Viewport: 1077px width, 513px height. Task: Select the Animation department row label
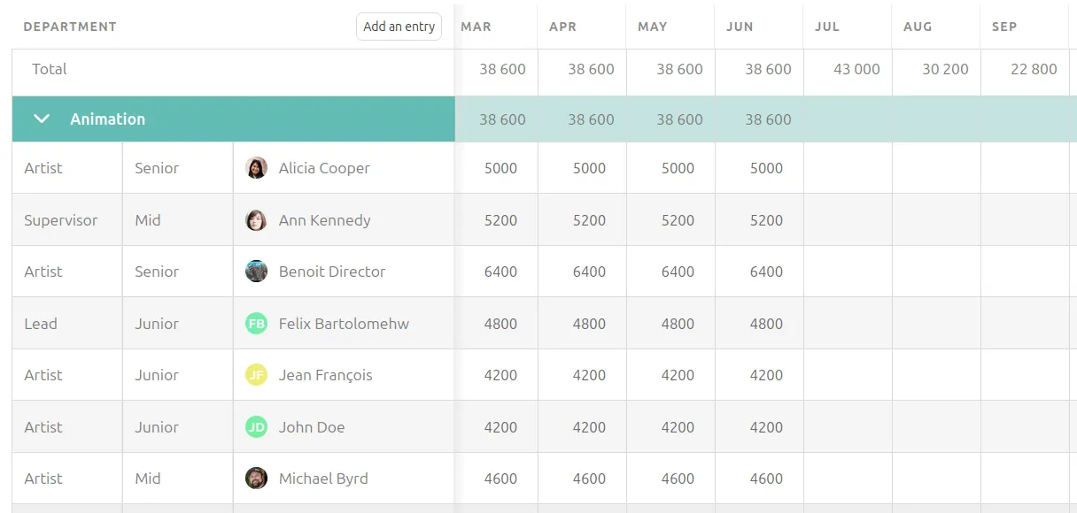tap(107, 119)
